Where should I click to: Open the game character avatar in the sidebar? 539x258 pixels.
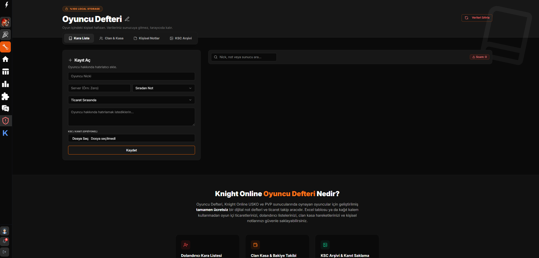[5, 22]
